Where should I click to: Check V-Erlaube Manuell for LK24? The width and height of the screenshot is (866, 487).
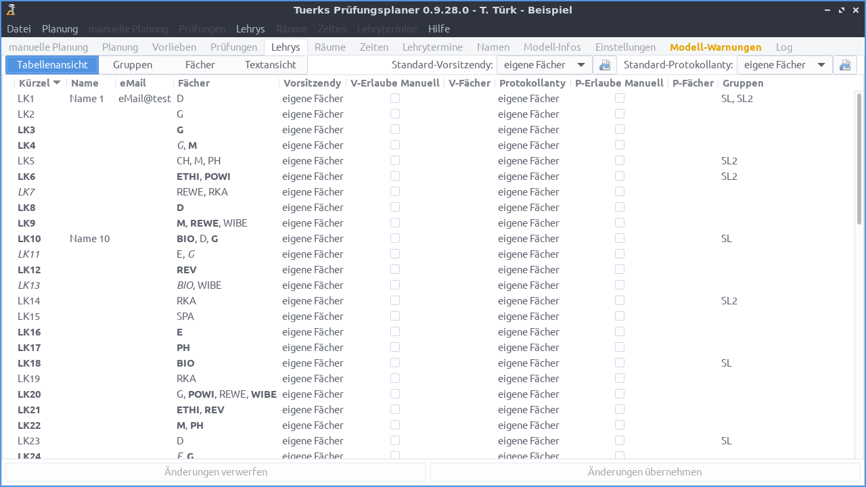394,455
